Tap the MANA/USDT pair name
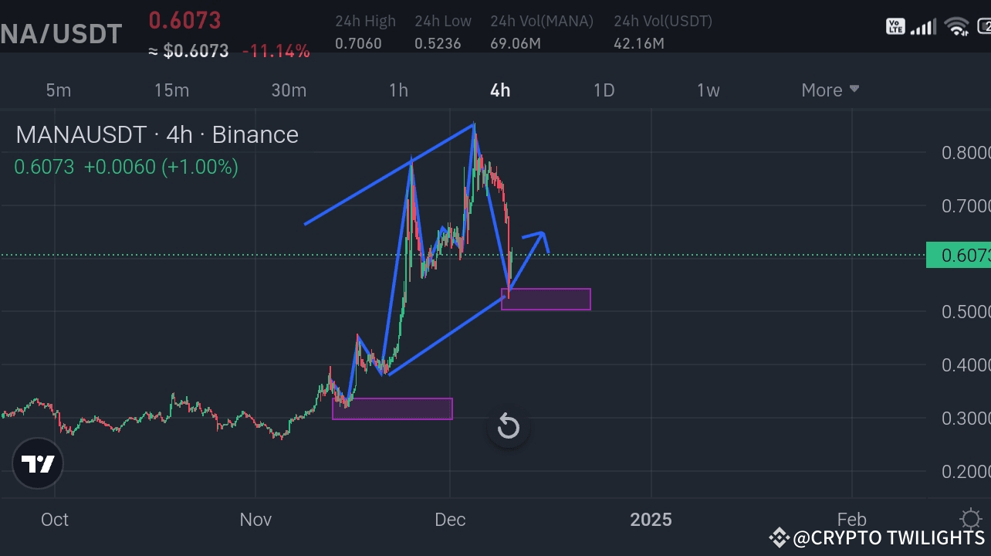Screen dimensions: 991x556 pos(61,32)
